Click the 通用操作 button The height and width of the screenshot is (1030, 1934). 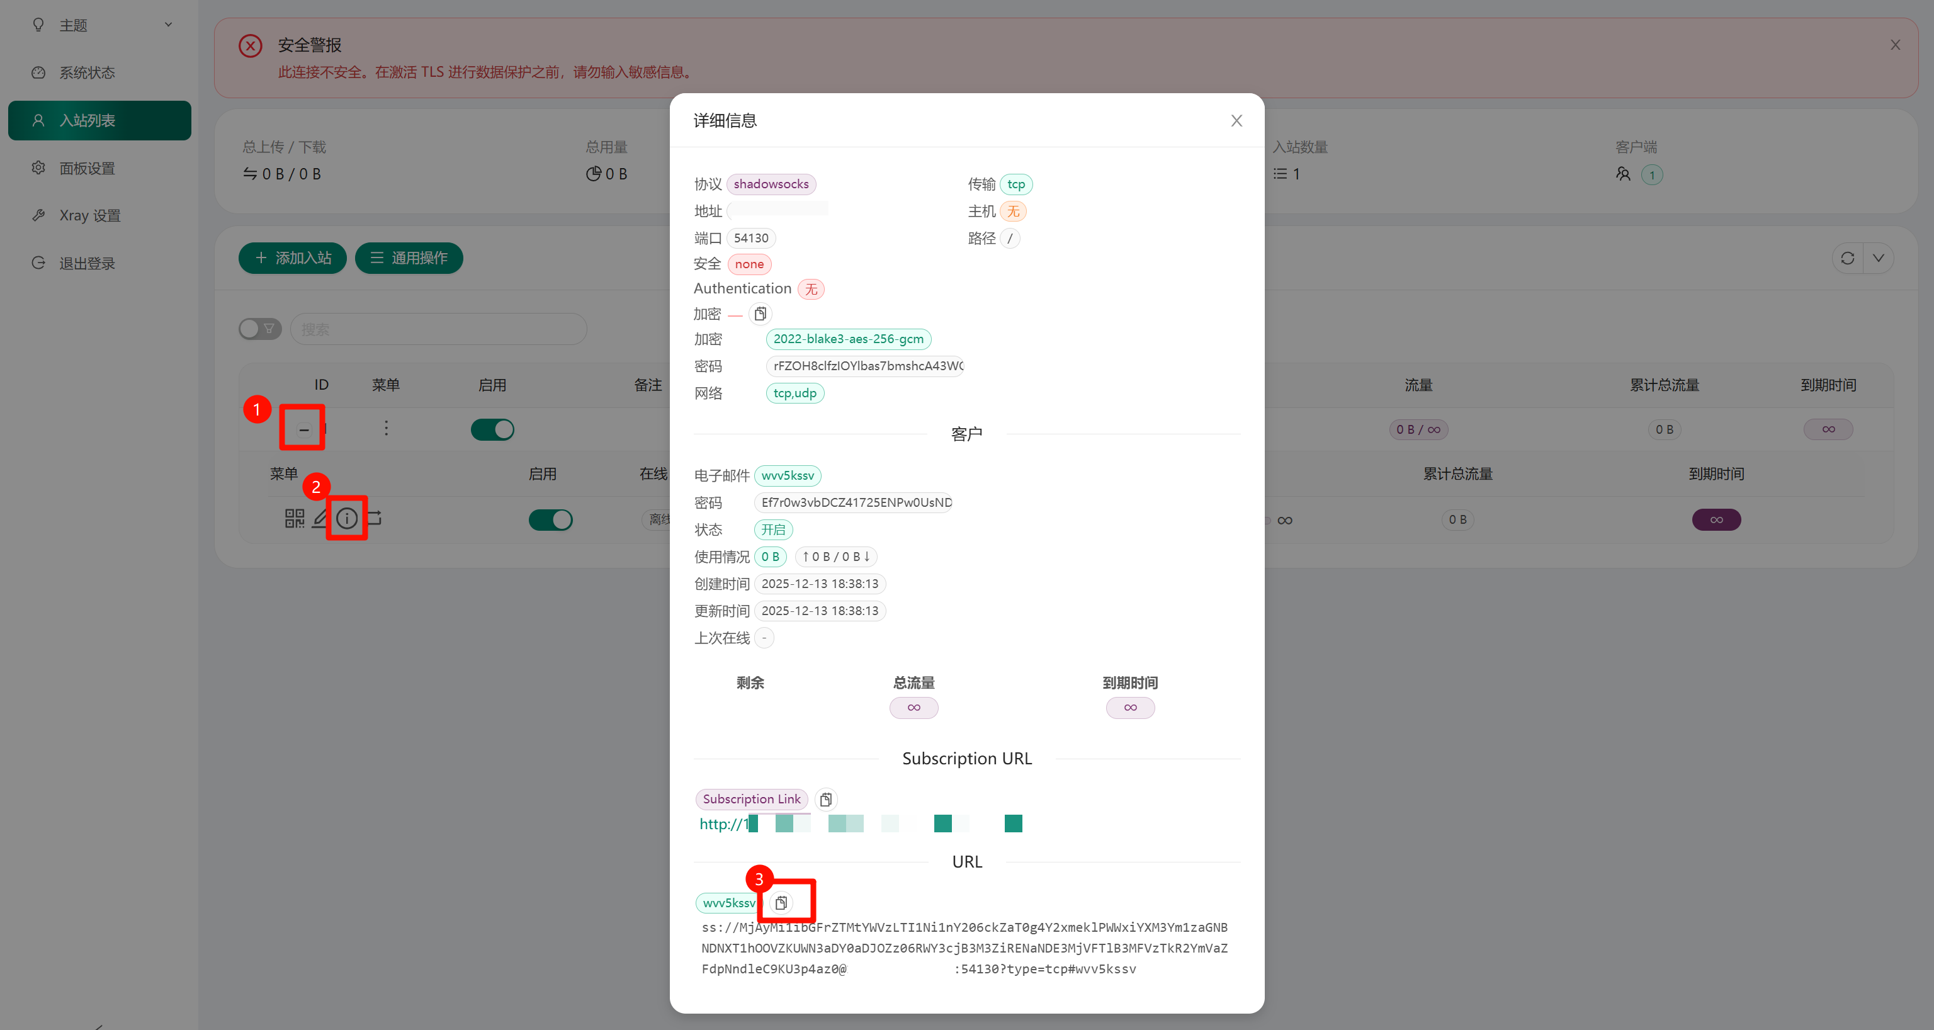[409, 258]
